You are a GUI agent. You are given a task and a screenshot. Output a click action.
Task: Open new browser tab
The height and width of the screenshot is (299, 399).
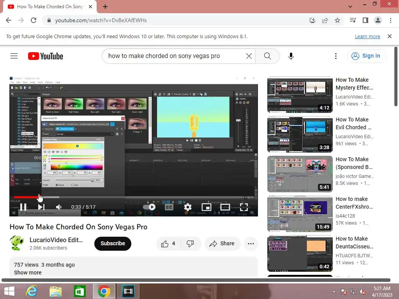[105, 7]
